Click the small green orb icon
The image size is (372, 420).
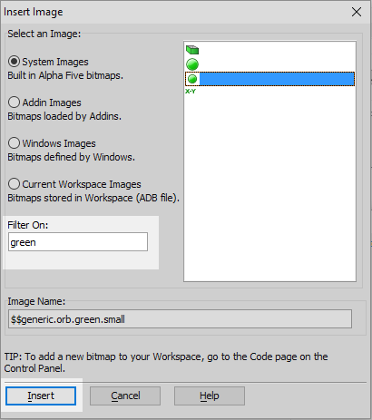pyautogui.click(x=192, y=79)
